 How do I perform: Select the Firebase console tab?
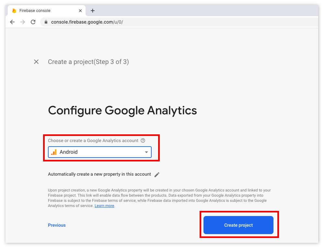pyautogui.click(x=47, y=11)
